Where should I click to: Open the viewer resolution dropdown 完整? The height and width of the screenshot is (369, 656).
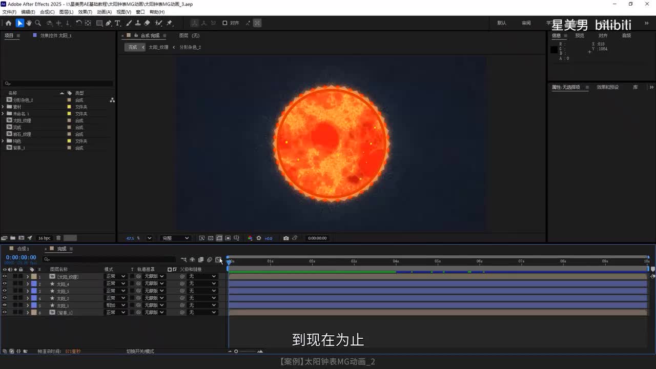point(175,238)
